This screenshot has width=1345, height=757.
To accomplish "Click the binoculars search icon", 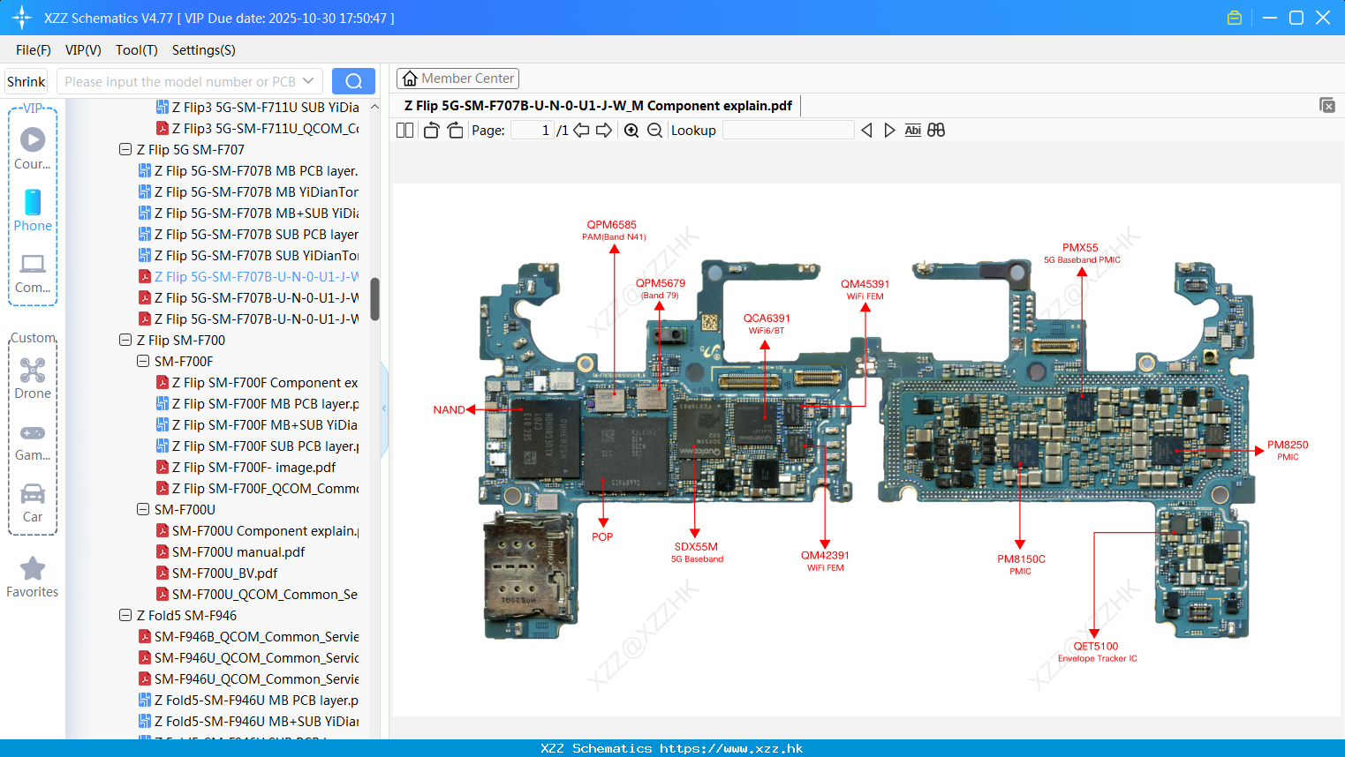I will tap(936, 130).
